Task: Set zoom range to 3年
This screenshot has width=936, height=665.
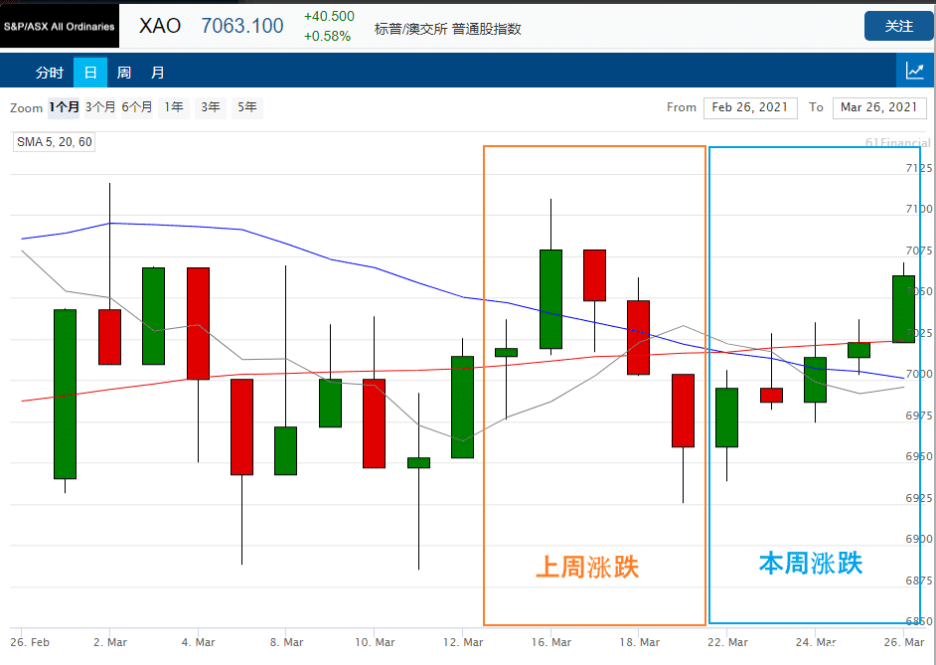Action: pyautogui.click(x=210, y=107)
